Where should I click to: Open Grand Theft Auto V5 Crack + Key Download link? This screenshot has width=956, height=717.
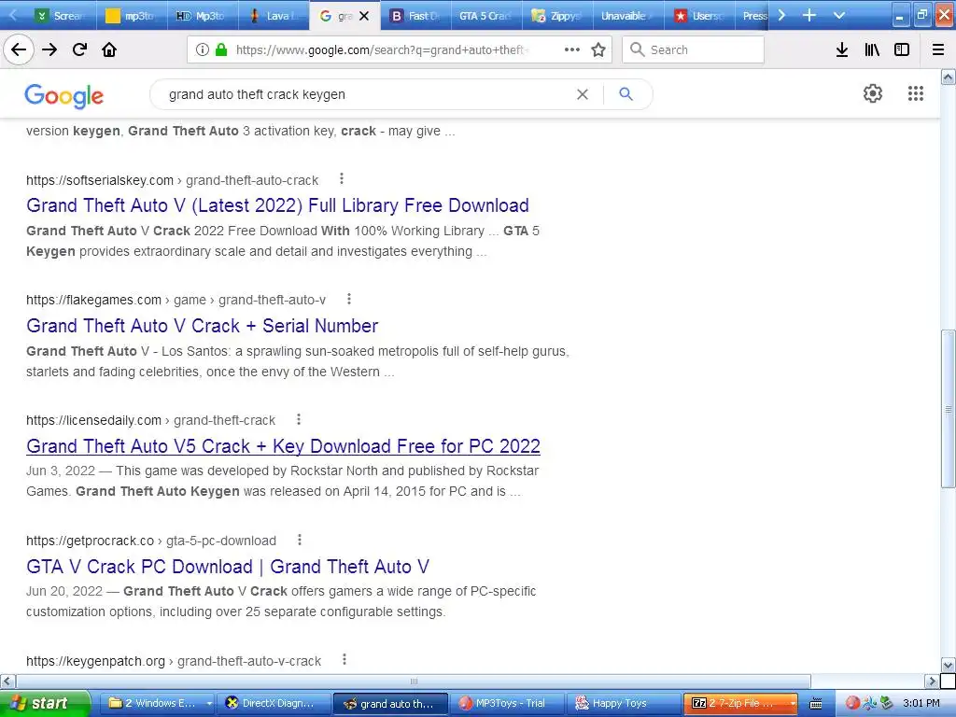[283, 446]
